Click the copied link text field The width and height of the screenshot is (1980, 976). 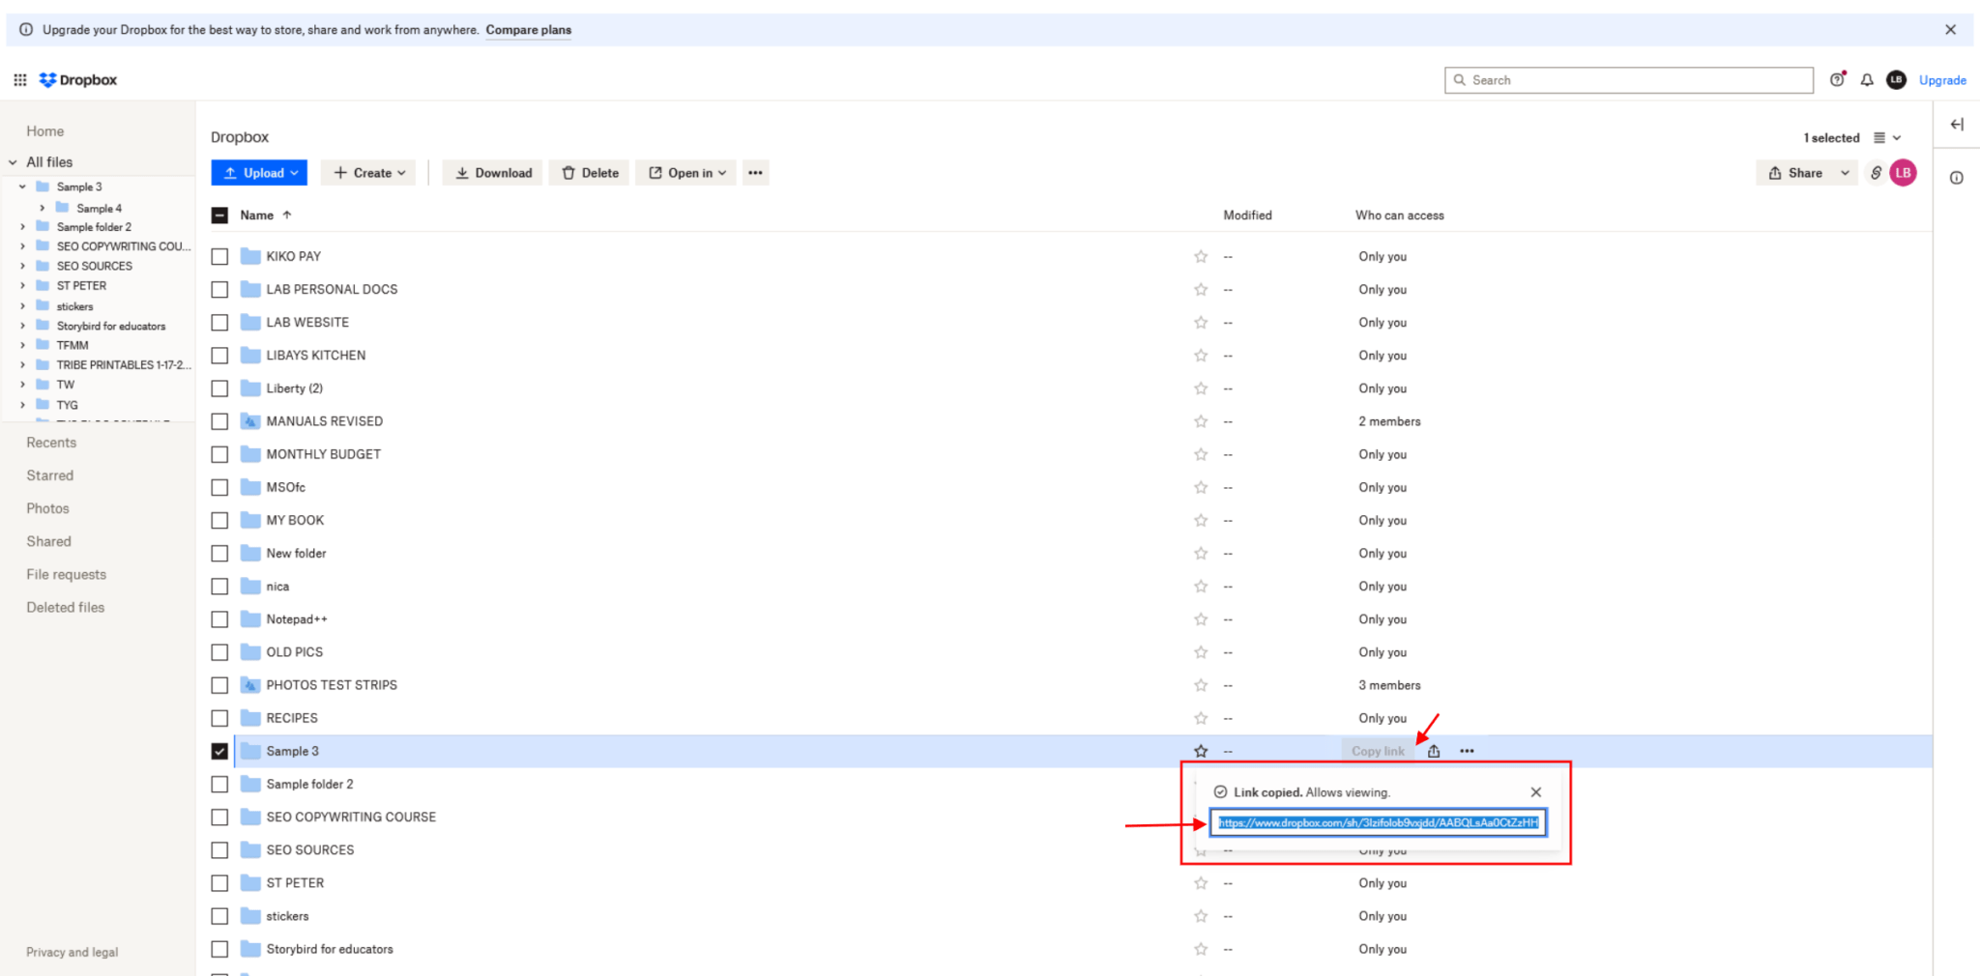click(1377, 822)
